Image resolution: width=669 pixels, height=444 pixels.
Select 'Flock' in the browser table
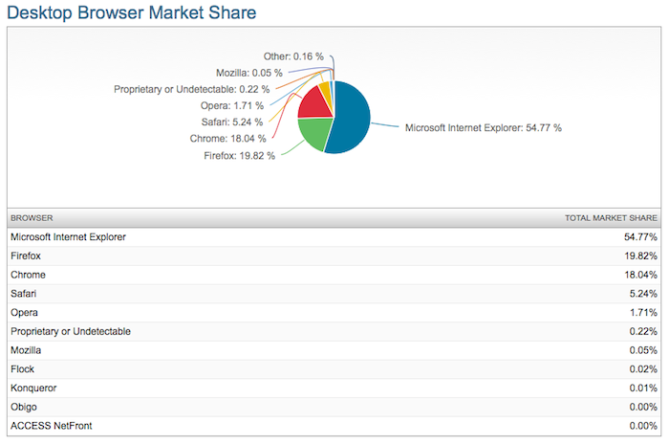pos(22,369)
